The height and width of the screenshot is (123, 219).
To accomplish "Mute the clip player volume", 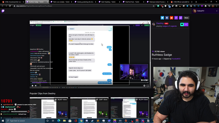I will [x=36, y=86].
